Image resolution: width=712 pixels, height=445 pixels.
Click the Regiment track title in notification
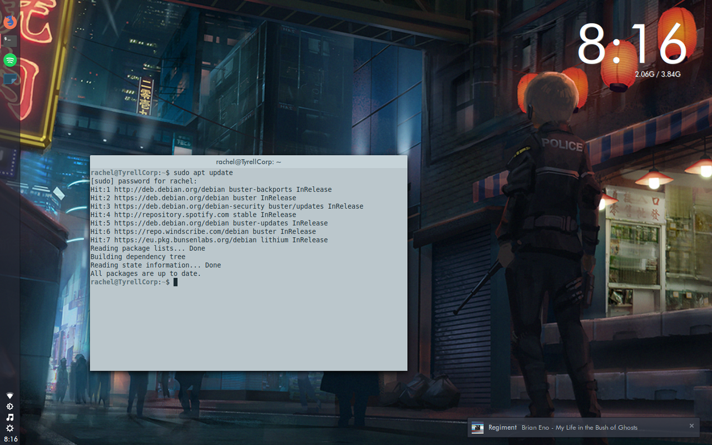click(x=502, y=427)
